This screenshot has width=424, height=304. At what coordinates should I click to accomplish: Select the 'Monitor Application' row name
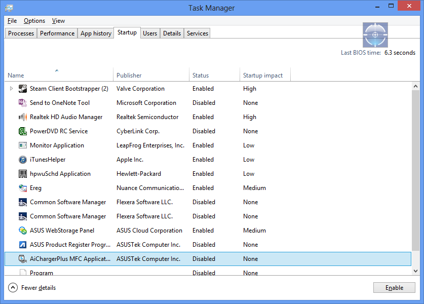[x=57, y=145]
